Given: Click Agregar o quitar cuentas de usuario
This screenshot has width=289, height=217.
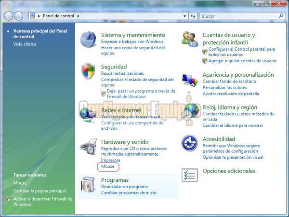Looking at the screenshot, I should (242, 61).
